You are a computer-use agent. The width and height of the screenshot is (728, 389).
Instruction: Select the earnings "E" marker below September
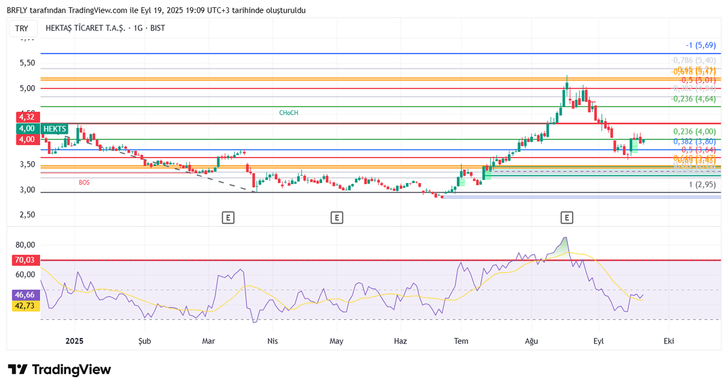click(x=567, y=217)
